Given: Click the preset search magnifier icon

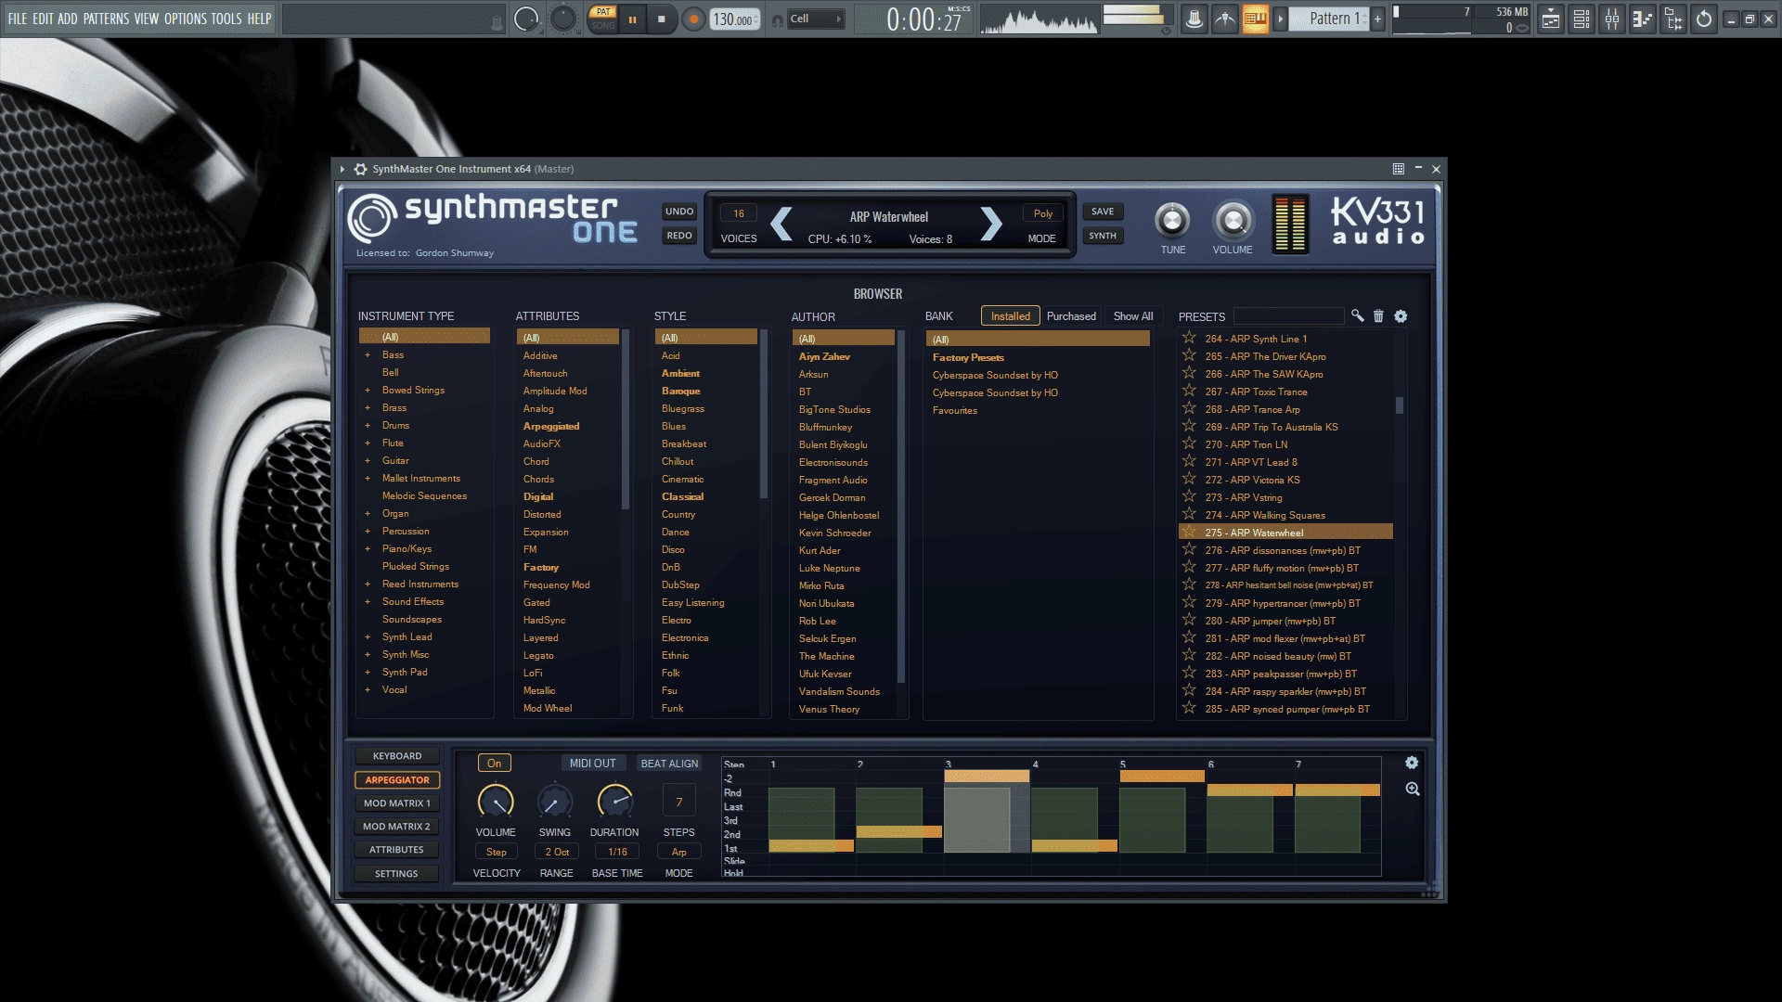Looking at the screenshot, I should tap(1357, 316).
